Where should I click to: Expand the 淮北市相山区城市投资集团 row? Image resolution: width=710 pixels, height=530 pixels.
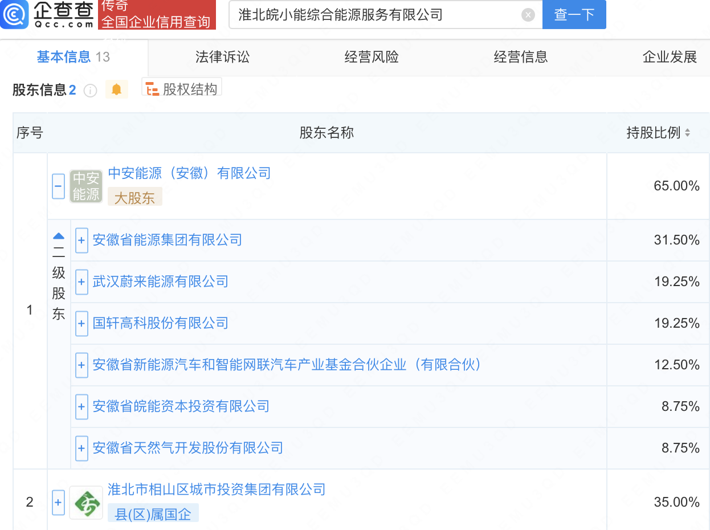(x=58, y=503)
